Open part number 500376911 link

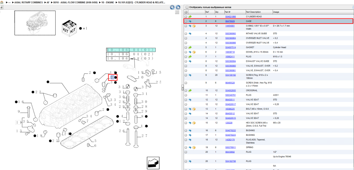point(230,147)
